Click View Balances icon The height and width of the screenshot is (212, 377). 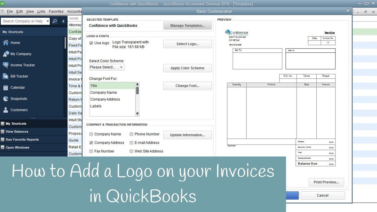pos(3,132)
